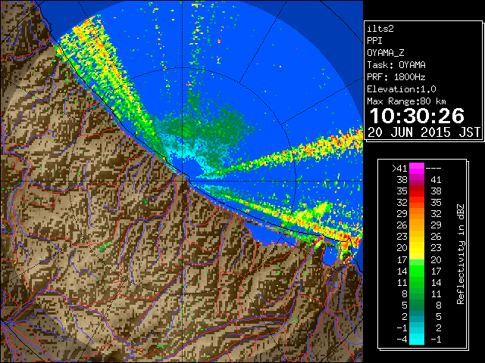
Task: Pick the purple 38 to 41 dBZ swatch
Action: click(x=417, y=180)
